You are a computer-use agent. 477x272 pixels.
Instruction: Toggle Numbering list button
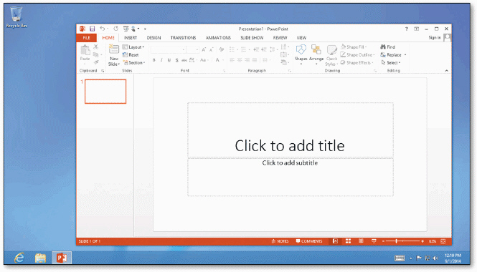(x=243, y=49)
